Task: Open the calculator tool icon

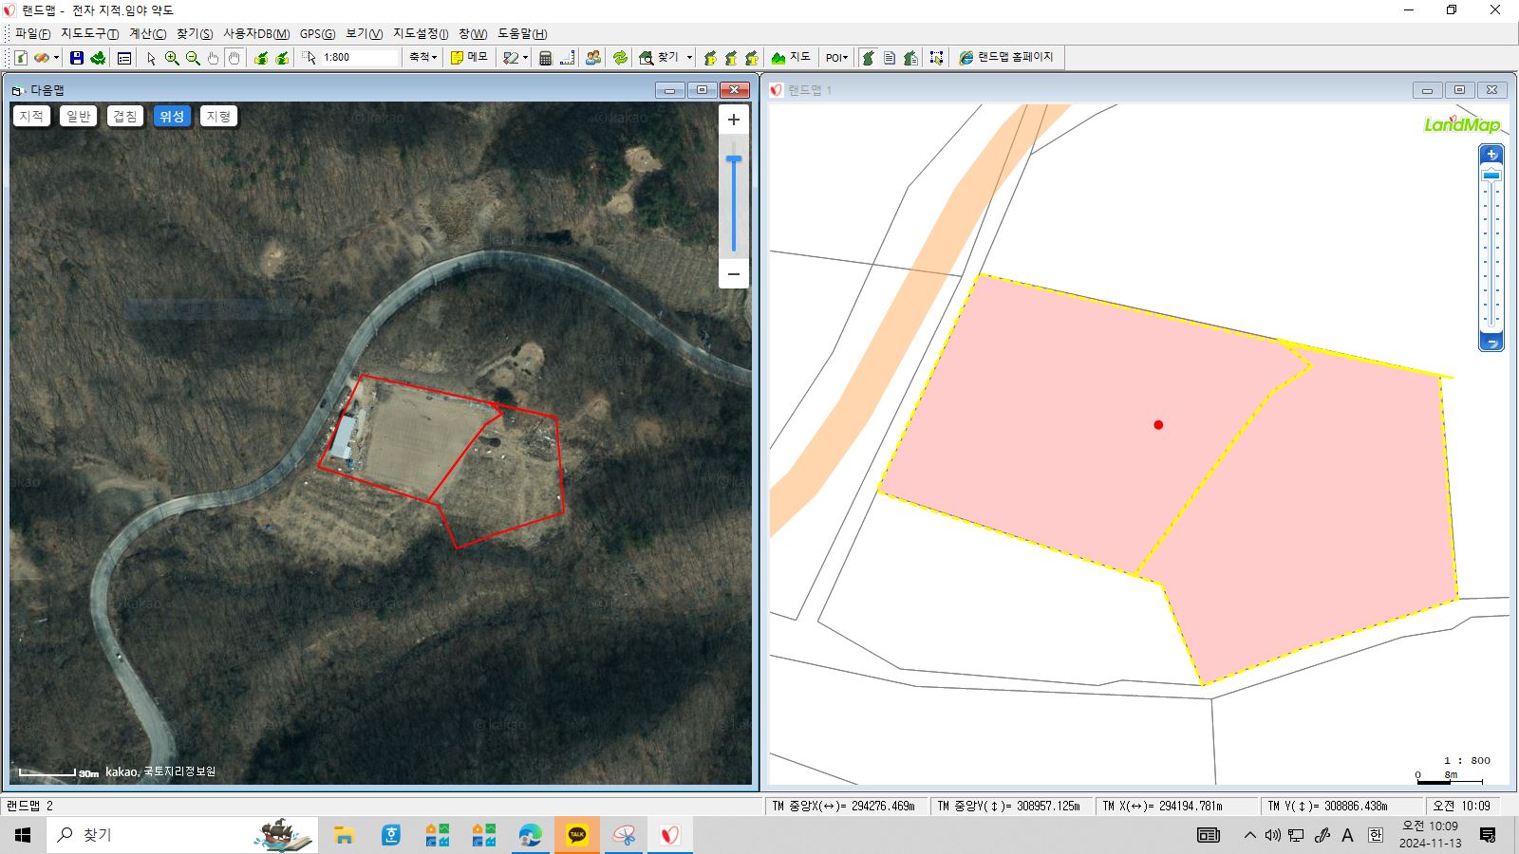Action: point(546,58)
